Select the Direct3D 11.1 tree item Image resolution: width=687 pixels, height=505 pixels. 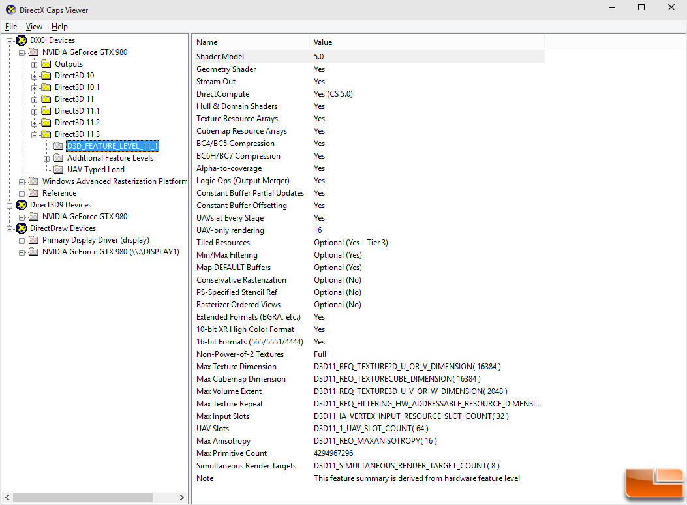[77, 112]
